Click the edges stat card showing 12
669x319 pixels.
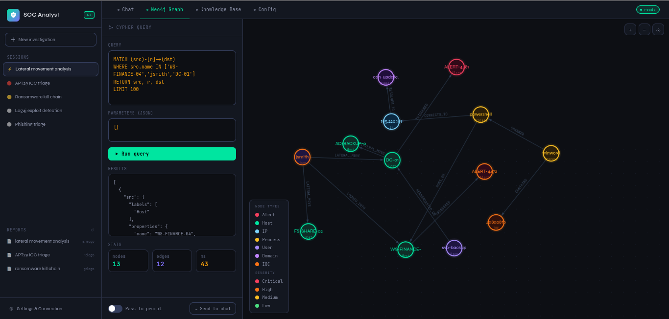pyautogui.click(x=172, y=261)
